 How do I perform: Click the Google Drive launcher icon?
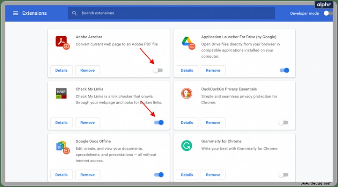188,43
